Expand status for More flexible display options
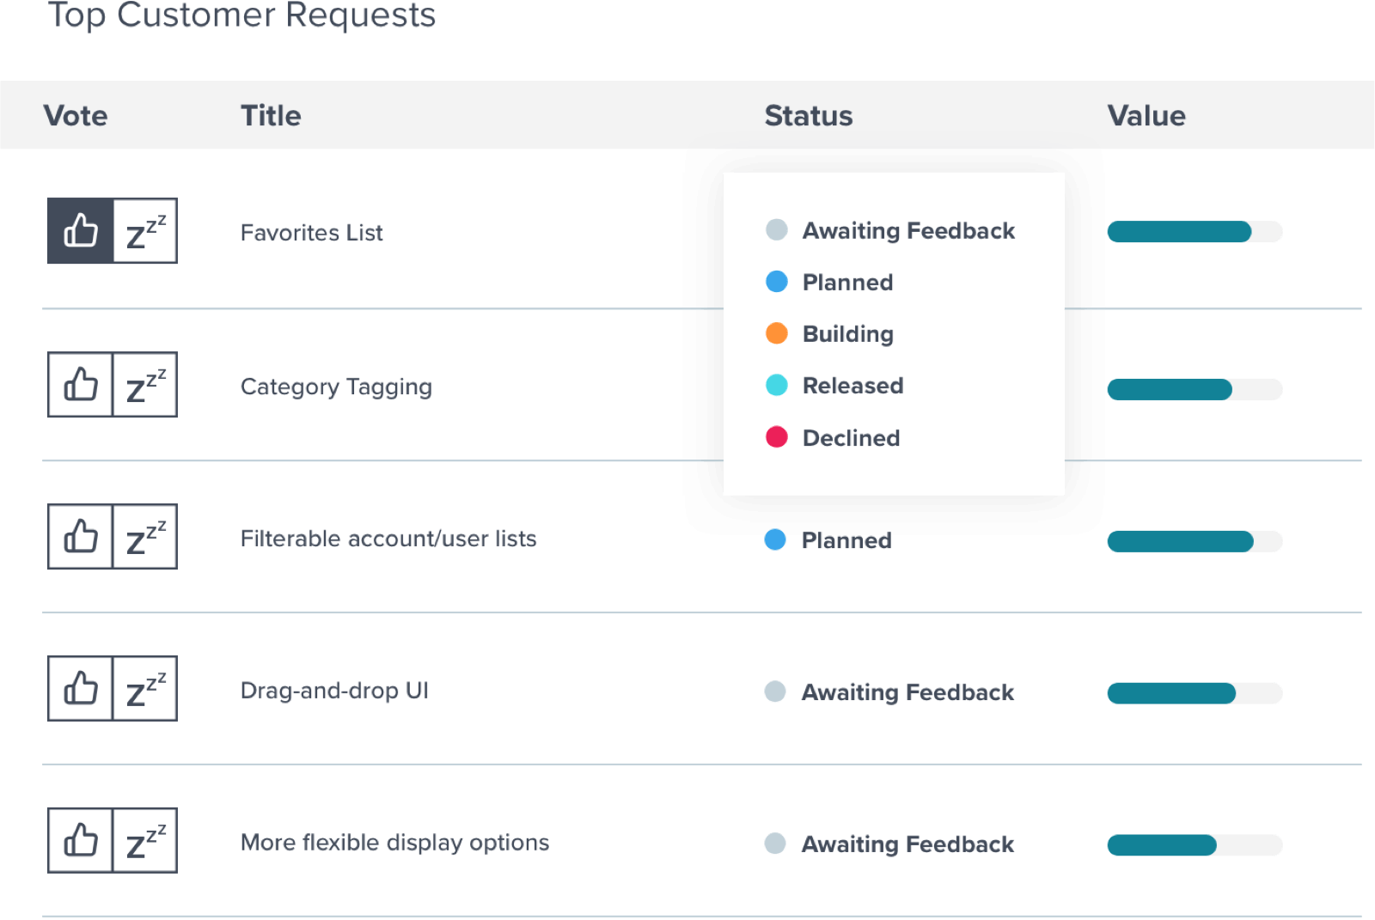This screenshot has height=920, width=1375. click(889, 844)
